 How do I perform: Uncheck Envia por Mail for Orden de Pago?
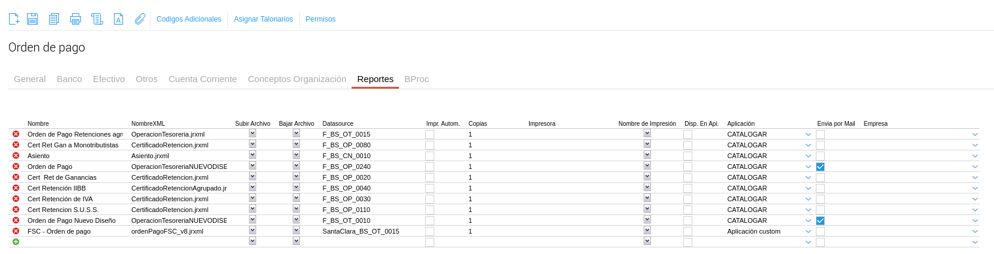tap(820, 167)
